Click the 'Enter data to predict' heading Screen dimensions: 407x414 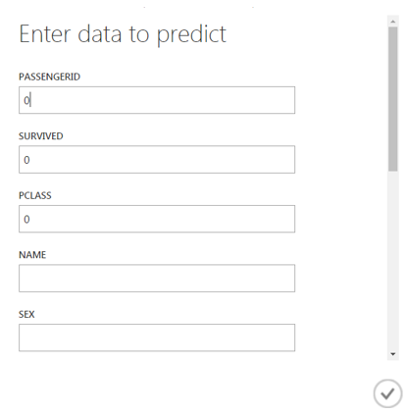coord(123,34)
